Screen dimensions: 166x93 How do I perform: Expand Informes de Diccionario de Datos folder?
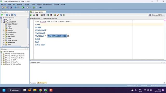1,54
